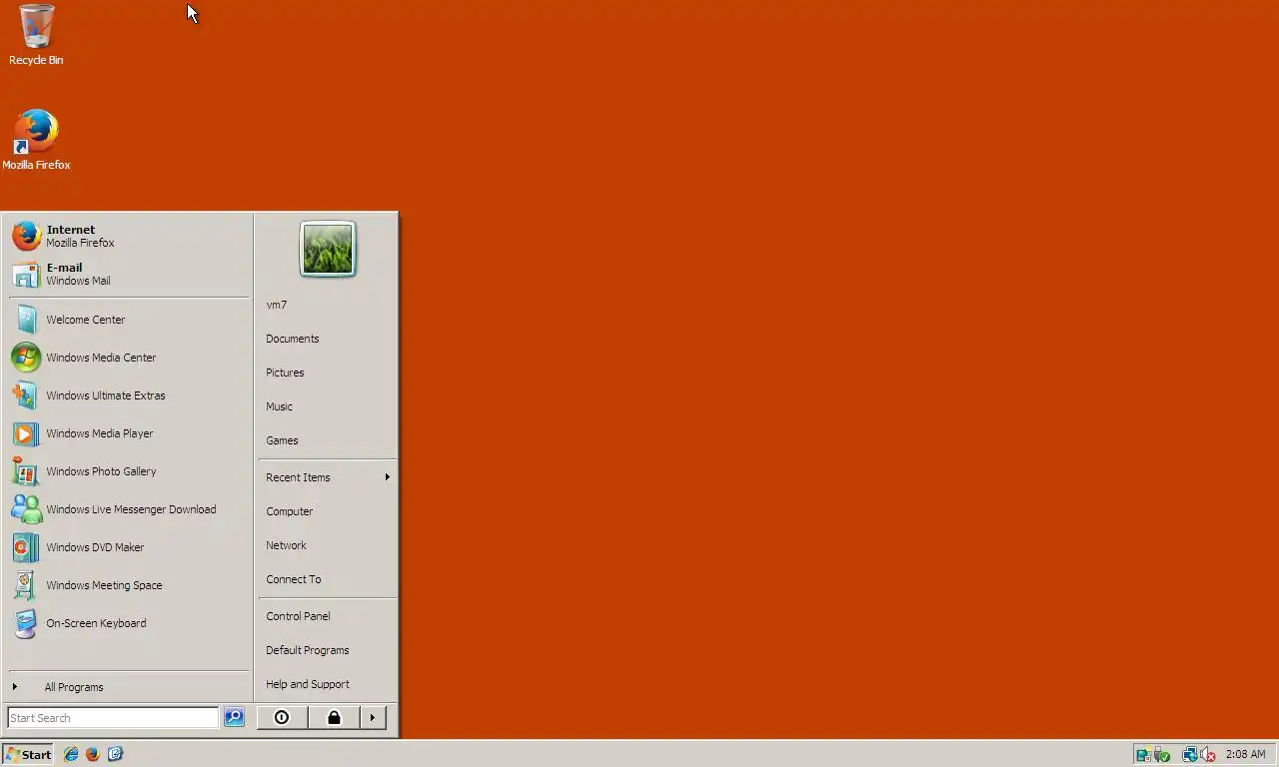Click the 2:08 AM taskbar clock
The image size is (1279, 767).
coord(1245,754)
